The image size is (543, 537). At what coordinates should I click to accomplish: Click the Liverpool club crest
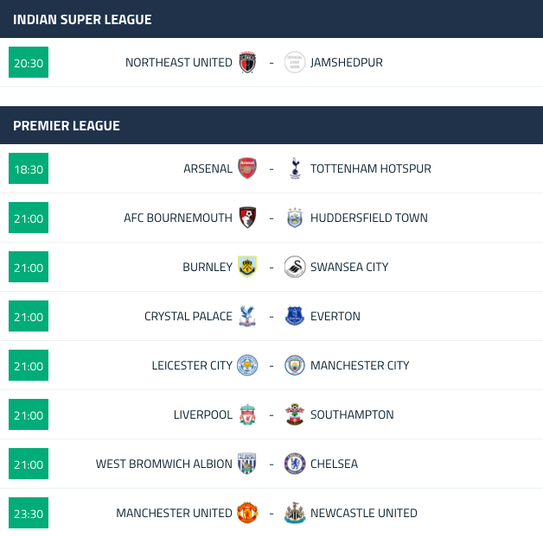pos(247,414)
